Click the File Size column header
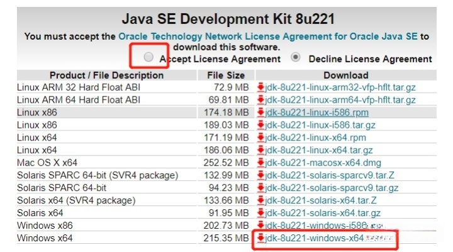Image resolution: width=453 pixels, height=252 pixels. 226,75
